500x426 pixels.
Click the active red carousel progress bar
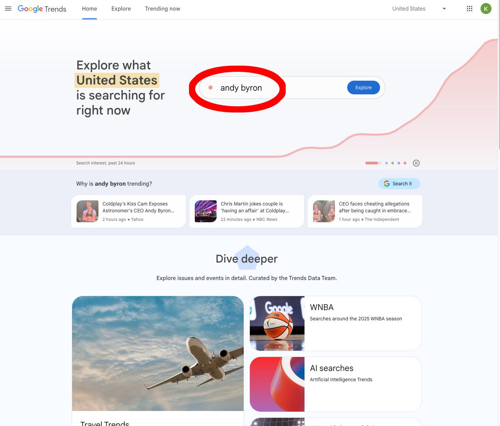click(373, 163)
